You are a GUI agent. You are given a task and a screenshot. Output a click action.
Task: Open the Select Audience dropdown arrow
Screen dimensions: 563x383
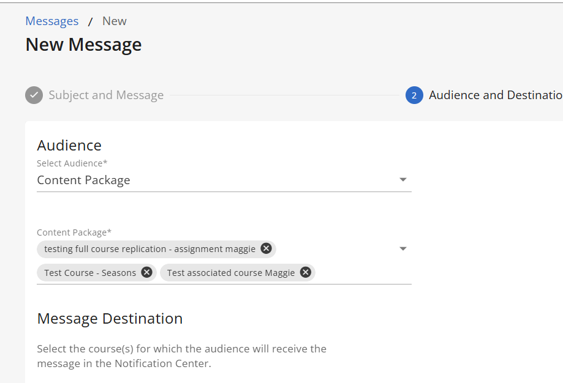pyautogui.click(x=402, y=180)
